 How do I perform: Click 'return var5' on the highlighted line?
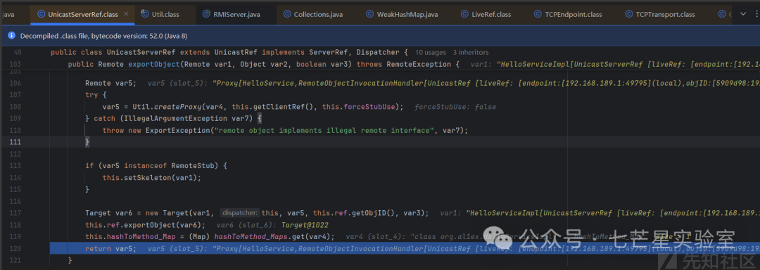coord(110,249)
